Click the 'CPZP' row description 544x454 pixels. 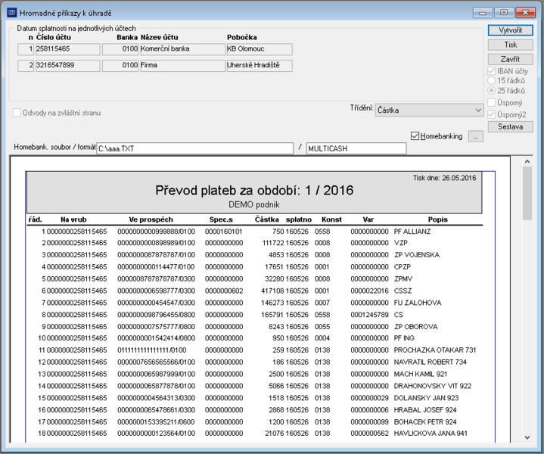tap(403, 267)
